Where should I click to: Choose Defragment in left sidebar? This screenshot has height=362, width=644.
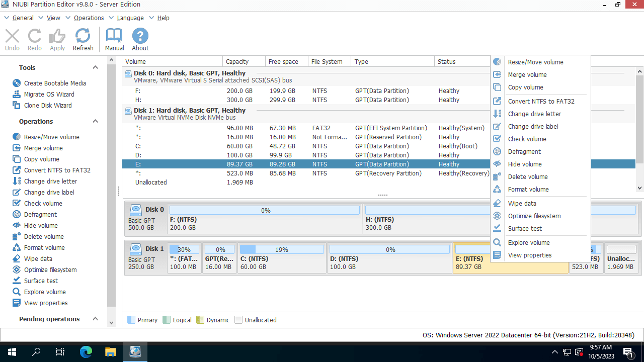click(35, 215)
